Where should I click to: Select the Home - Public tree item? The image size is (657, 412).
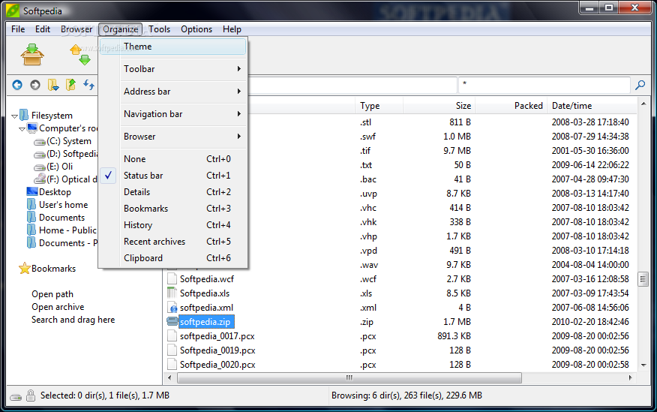[68, 230]
